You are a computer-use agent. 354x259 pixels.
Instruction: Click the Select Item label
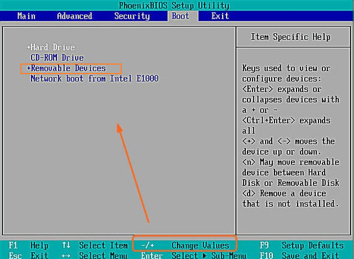pos(103,246)
